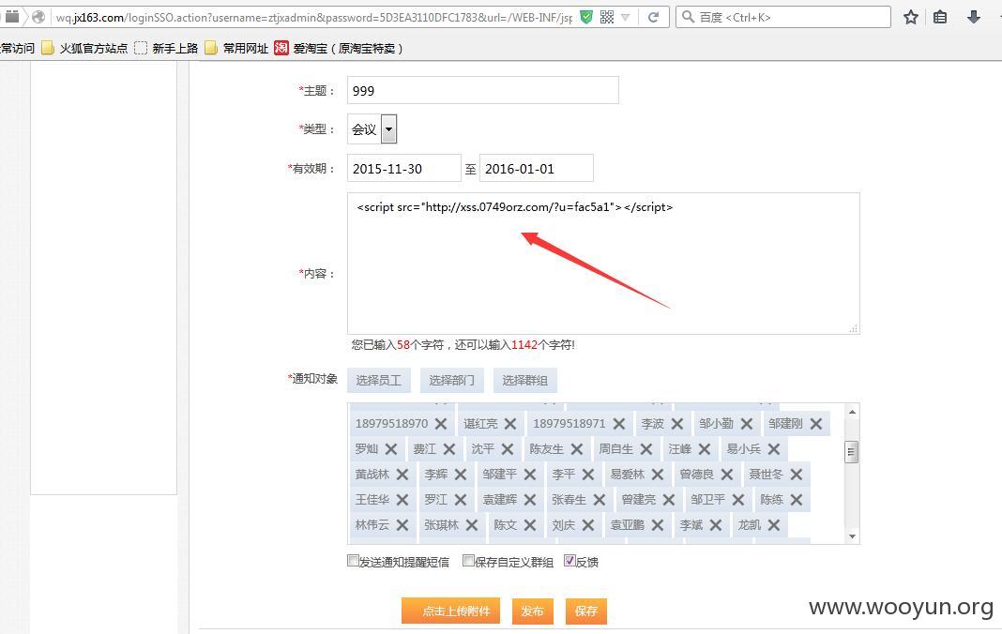Viewport: 1002px width, 634px height.
Task: Click the 发布 publish button
Action: click(x=532, y=611)
